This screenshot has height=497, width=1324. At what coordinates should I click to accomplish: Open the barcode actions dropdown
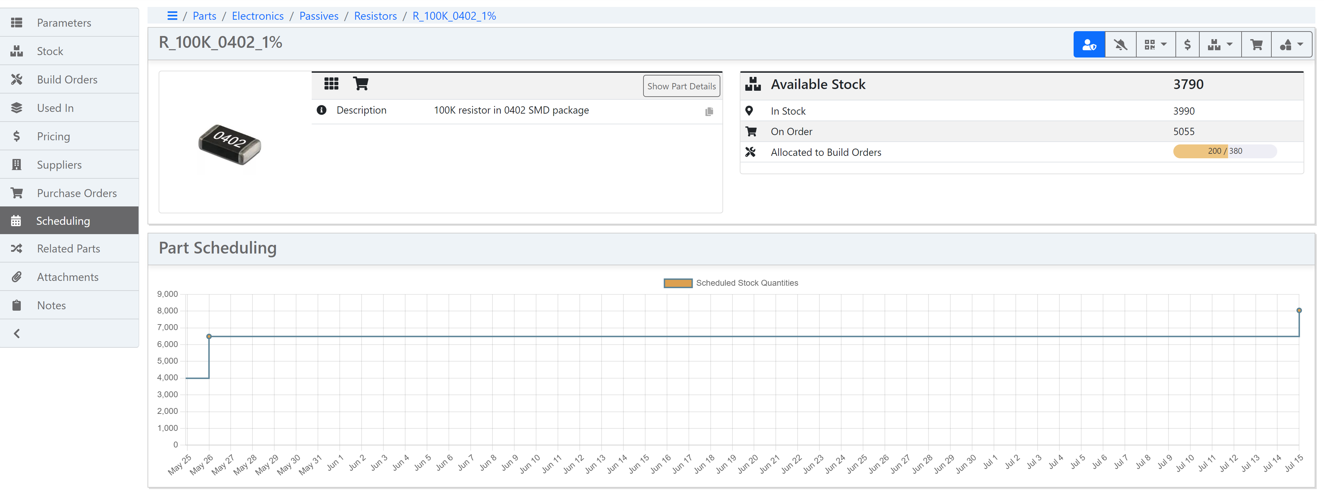coord(1155,45)
